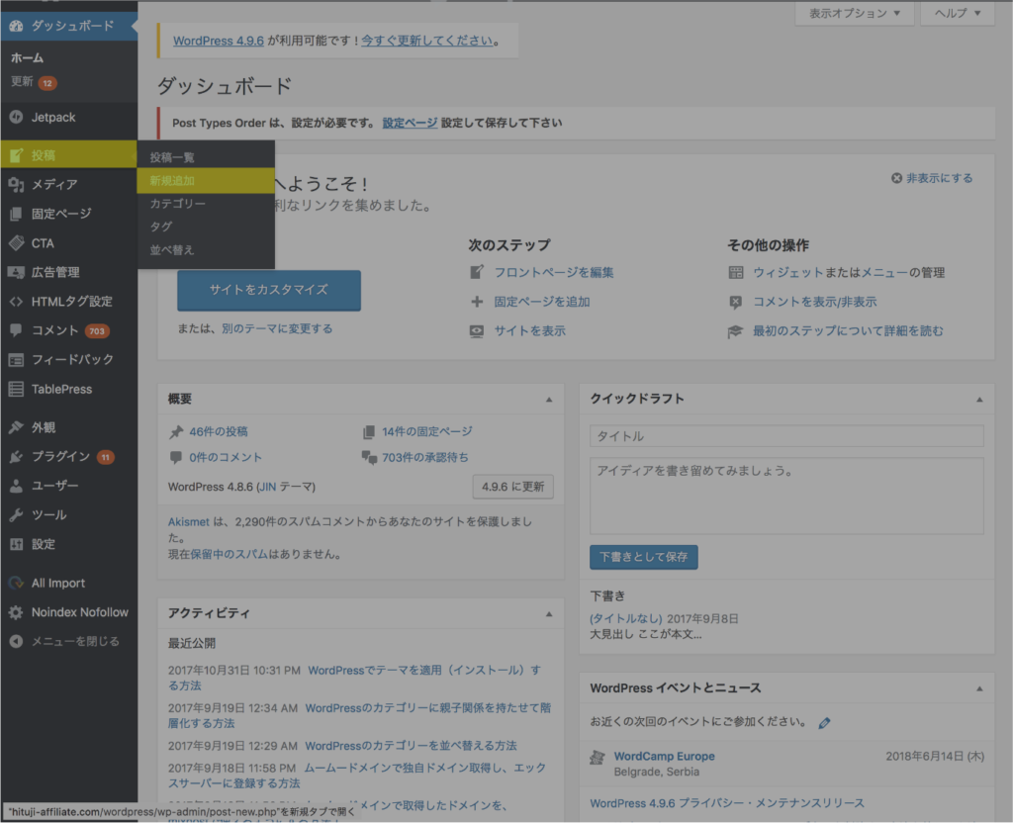Click the view site monitor icon
Viewport: 1013px width, 823px height.
pyautogui.click(x=477, y=330)
